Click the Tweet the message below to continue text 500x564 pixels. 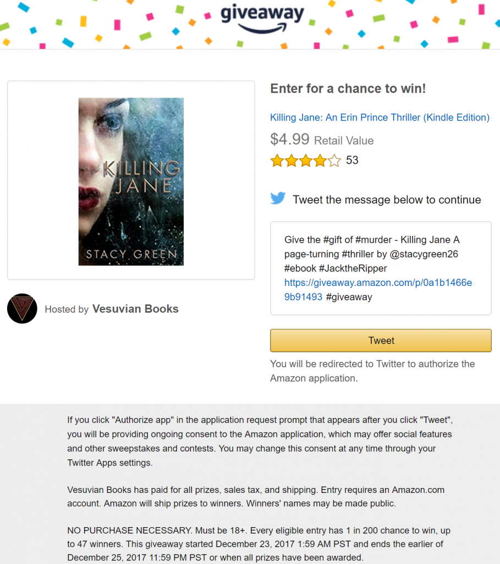[387, 199]
